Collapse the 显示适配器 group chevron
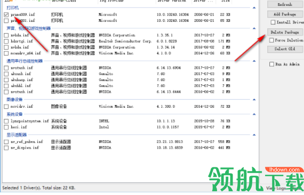 [x=254, y=135]
